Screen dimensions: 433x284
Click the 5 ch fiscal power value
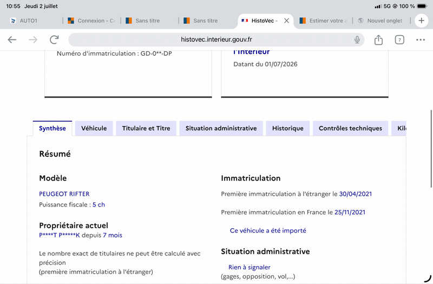[99, 204]
